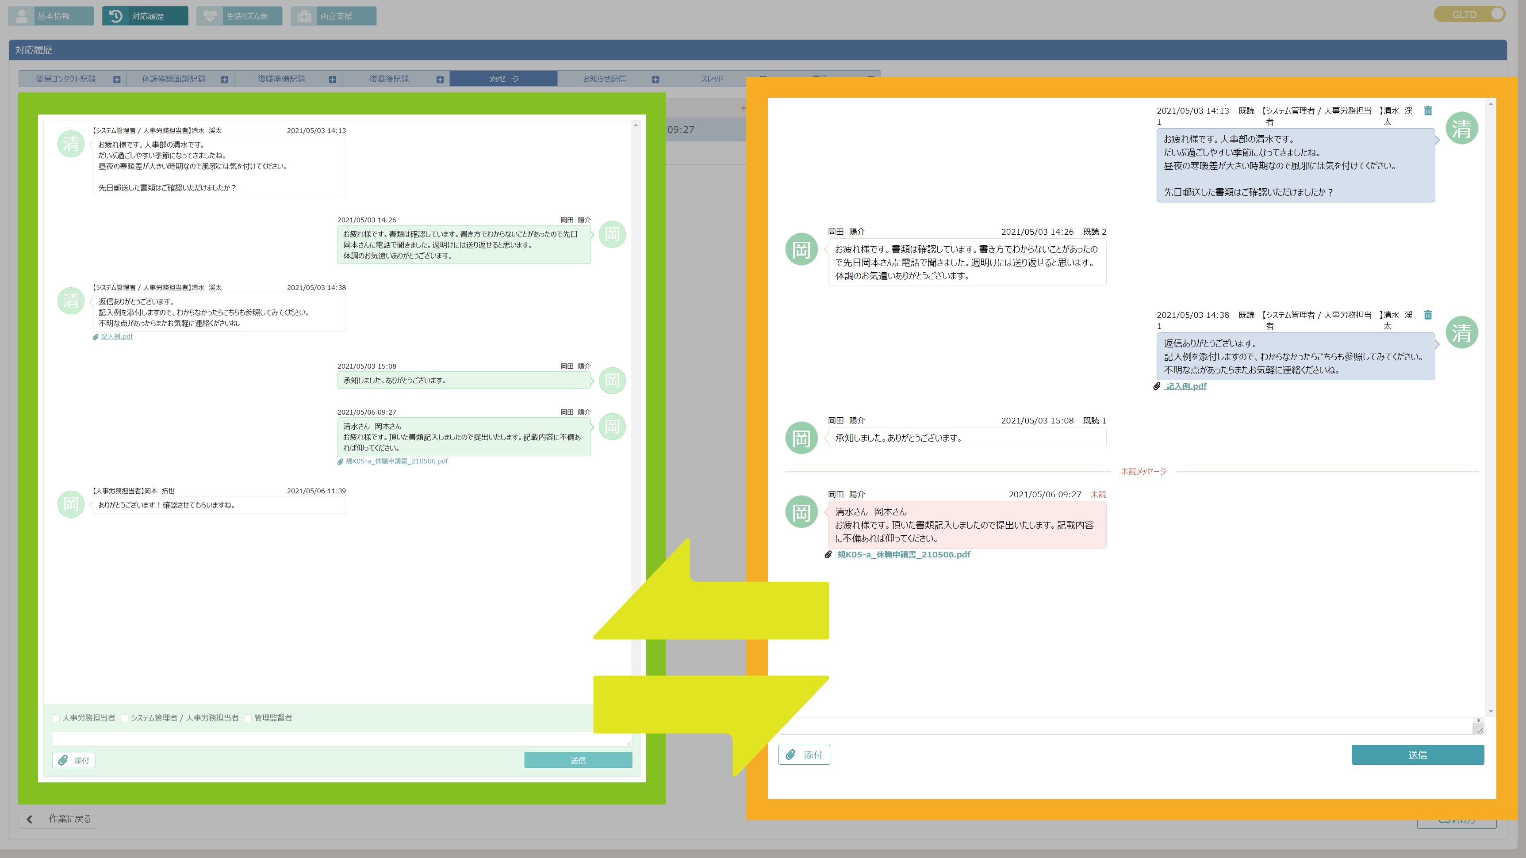Click the plus icon next to お知らせ配信
1526x858 pixels.
click(655, 79)
